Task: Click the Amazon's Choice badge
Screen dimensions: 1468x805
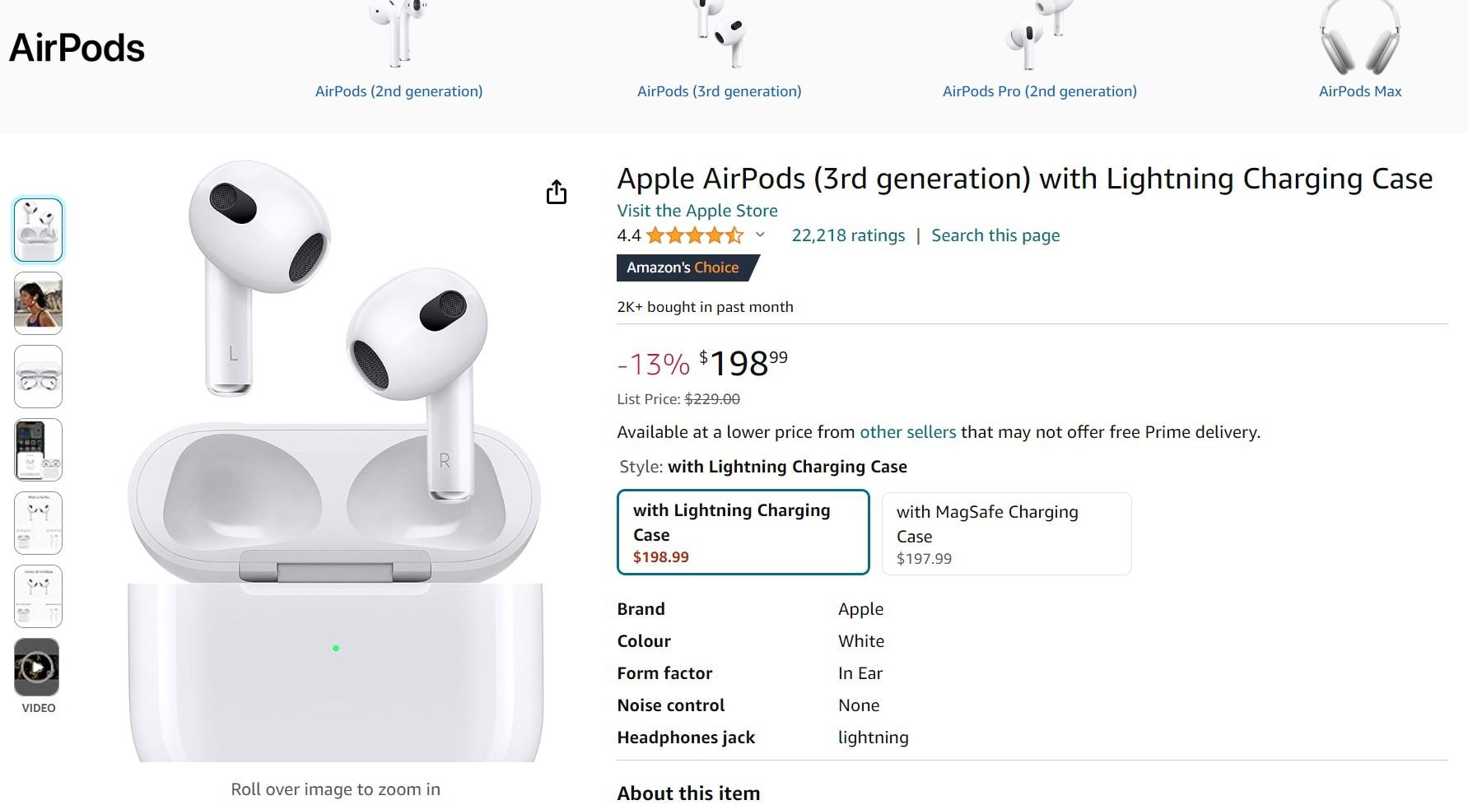Action: click(683, 268)
